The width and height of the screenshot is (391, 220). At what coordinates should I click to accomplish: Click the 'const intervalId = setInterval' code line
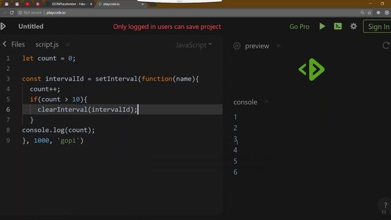pos(111,79)
